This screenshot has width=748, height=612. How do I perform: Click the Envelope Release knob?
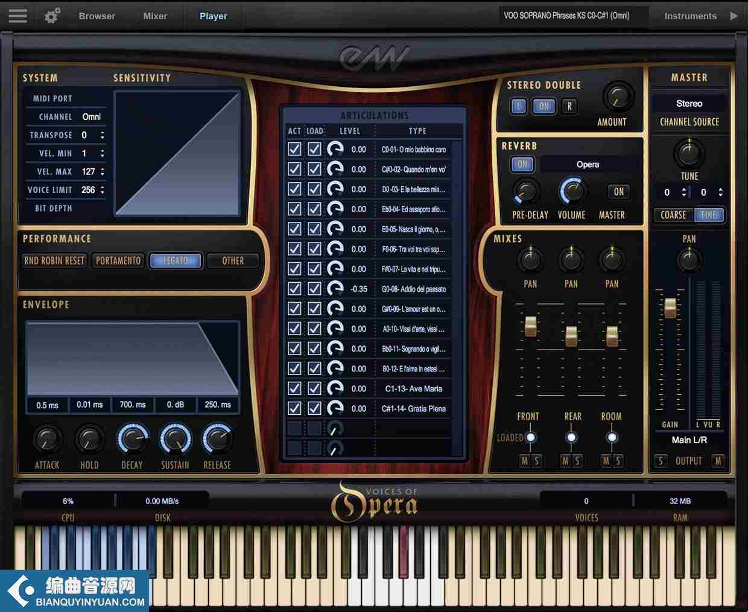[x=217, y=439]
